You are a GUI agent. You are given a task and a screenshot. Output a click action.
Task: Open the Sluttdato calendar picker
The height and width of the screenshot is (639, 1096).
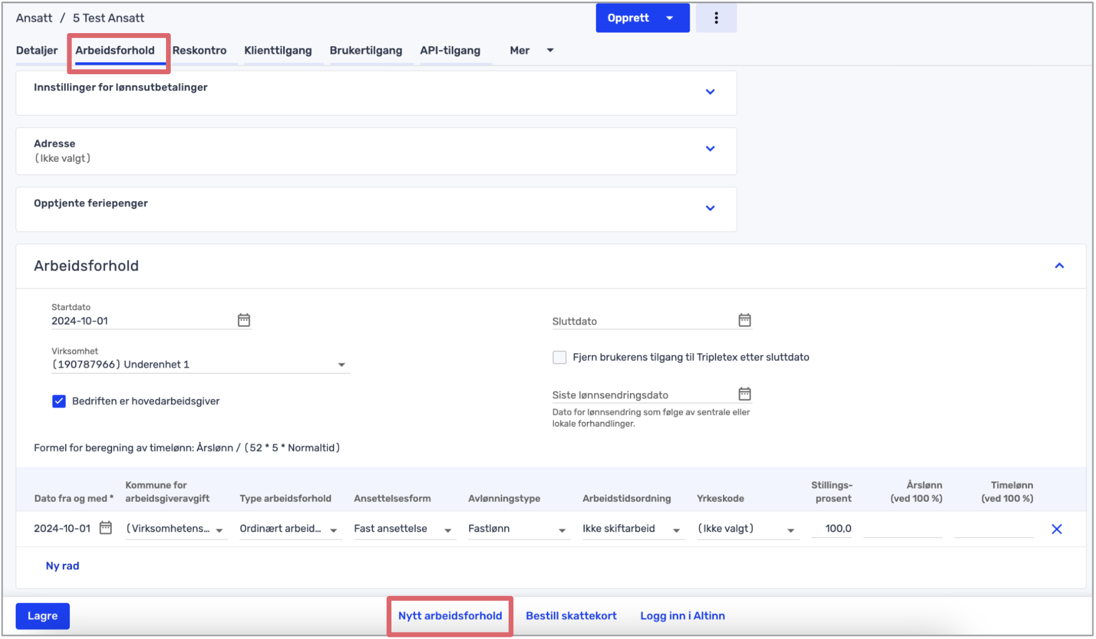click(x=745, y=320)
